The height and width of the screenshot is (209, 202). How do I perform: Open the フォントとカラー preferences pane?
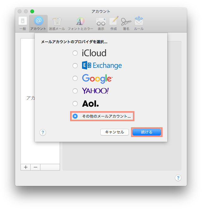click(x=80, y=23)
